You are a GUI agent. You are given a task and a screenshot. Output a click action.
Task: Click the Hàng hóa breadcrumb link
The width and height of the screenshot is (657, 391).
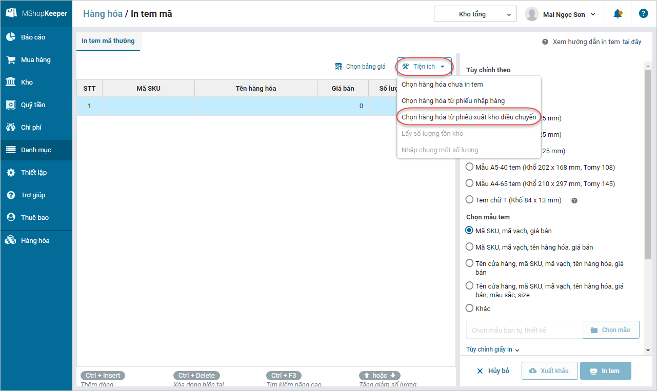103,14
